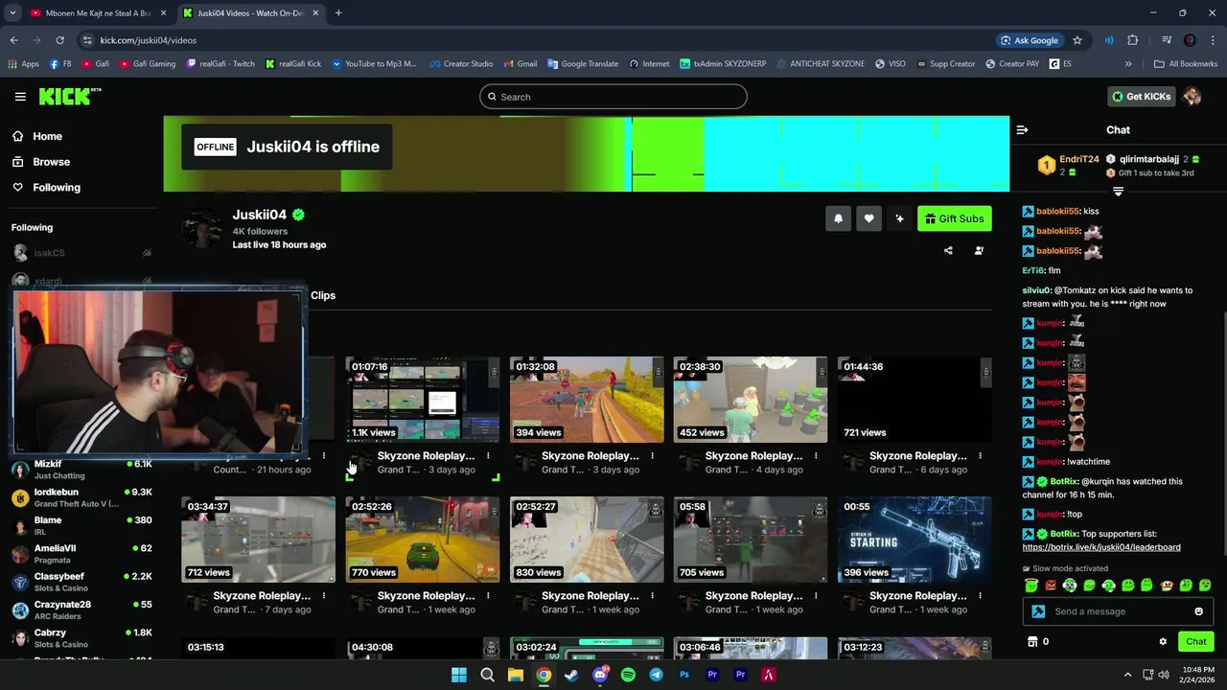Open All Bookmarks folder
1227x690 pixels.
point(1186,64)
